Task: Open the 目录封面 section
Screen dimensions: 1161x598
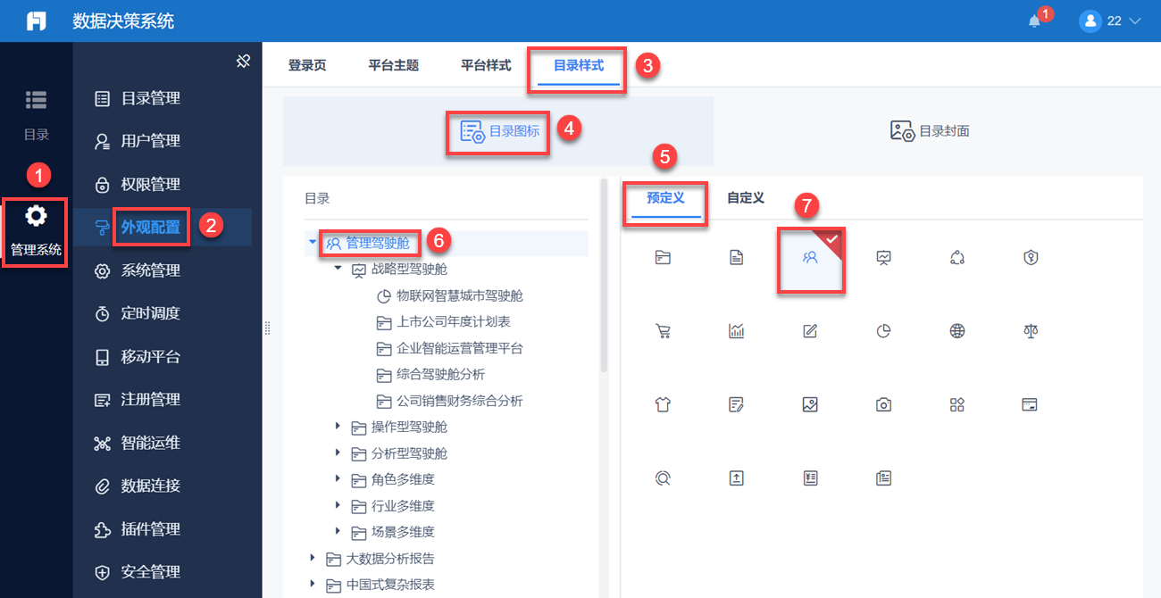Action: [x=930, y=131]
